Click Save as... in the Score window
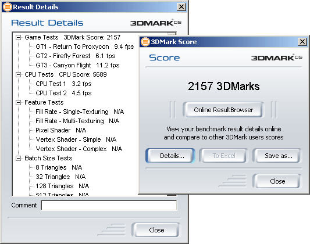Viewport: 310px width, 244px height. [277, 156]
